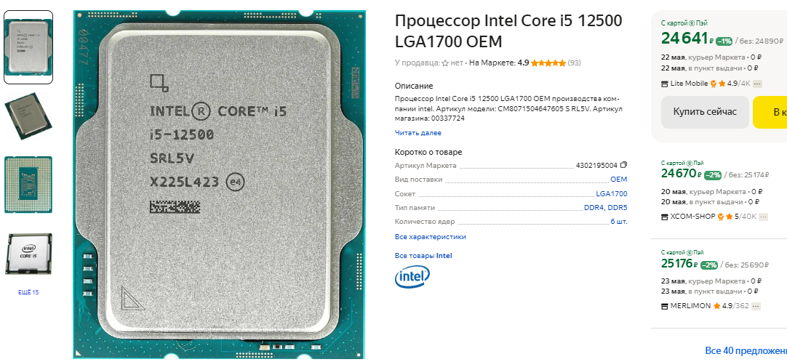
Task: Open more options beside XCOM-SHOP rating
Action: pyautogui.click(x=764, y=217)
